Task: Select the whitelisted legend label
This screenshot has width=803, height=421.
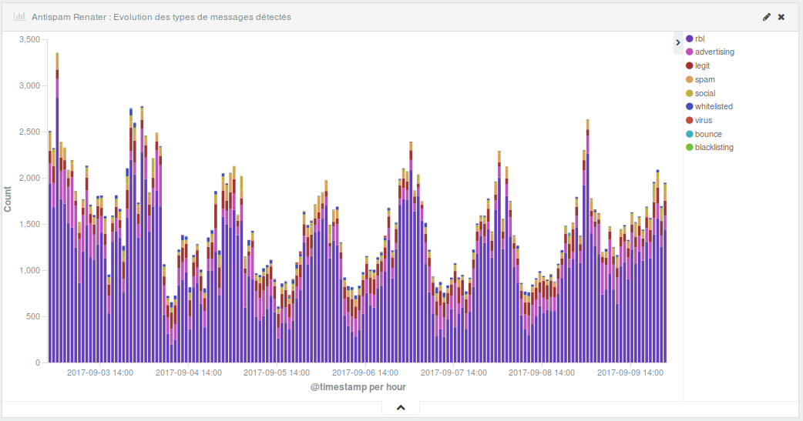Action: point(714,107)
